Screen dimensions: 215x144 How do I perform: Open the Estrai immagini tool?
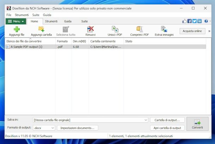[164, 29]
